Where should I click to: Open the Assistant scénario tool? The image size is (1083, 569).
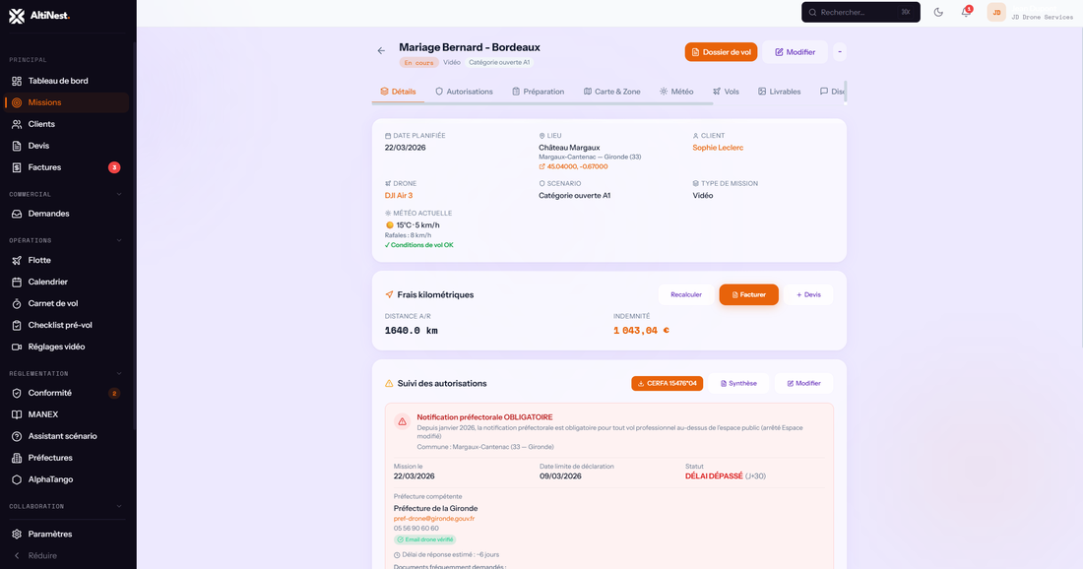(17, 435)
